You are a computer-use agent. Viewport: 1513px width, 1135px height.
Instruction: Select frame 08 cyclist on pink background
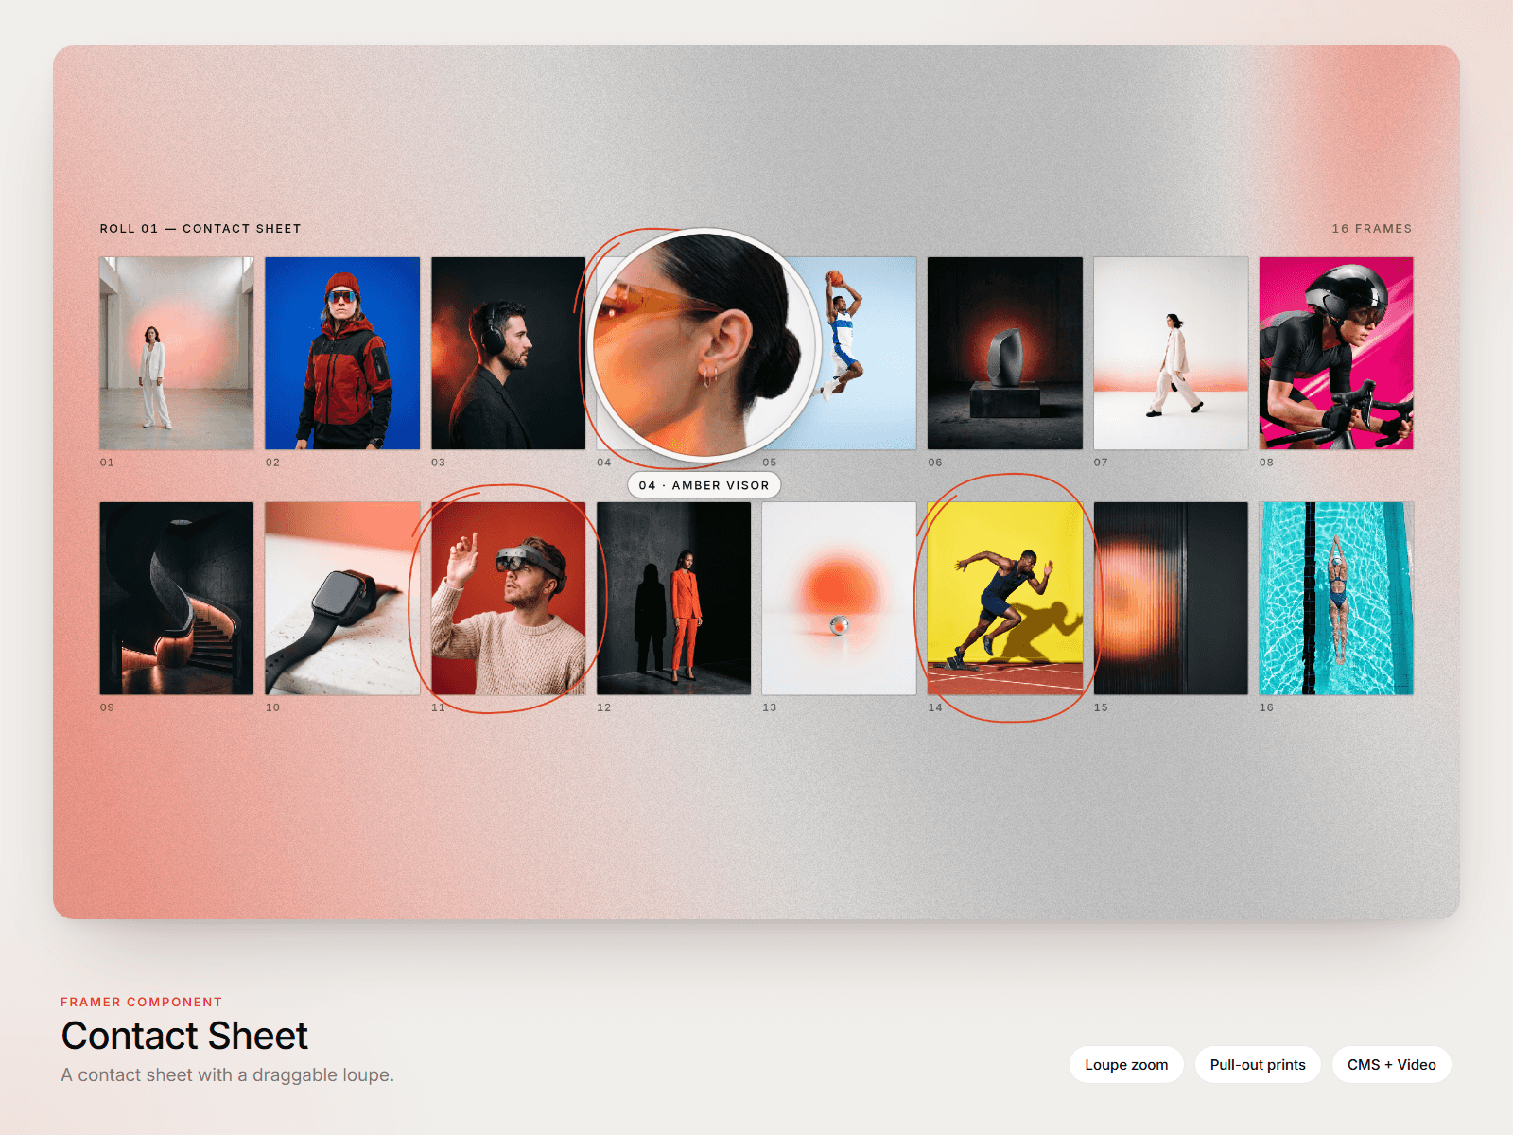point(1336,353)
